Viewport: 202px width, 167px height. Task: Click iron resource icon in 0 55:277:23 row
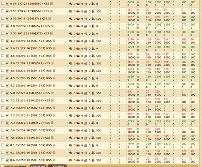click(x=86, y=4)
